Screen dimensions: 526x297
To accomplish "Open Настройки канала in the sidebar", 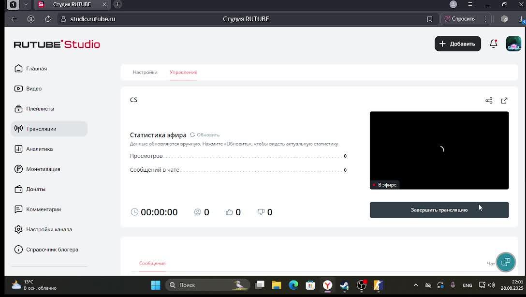I will pyautogui.click(x=44, y=230).
